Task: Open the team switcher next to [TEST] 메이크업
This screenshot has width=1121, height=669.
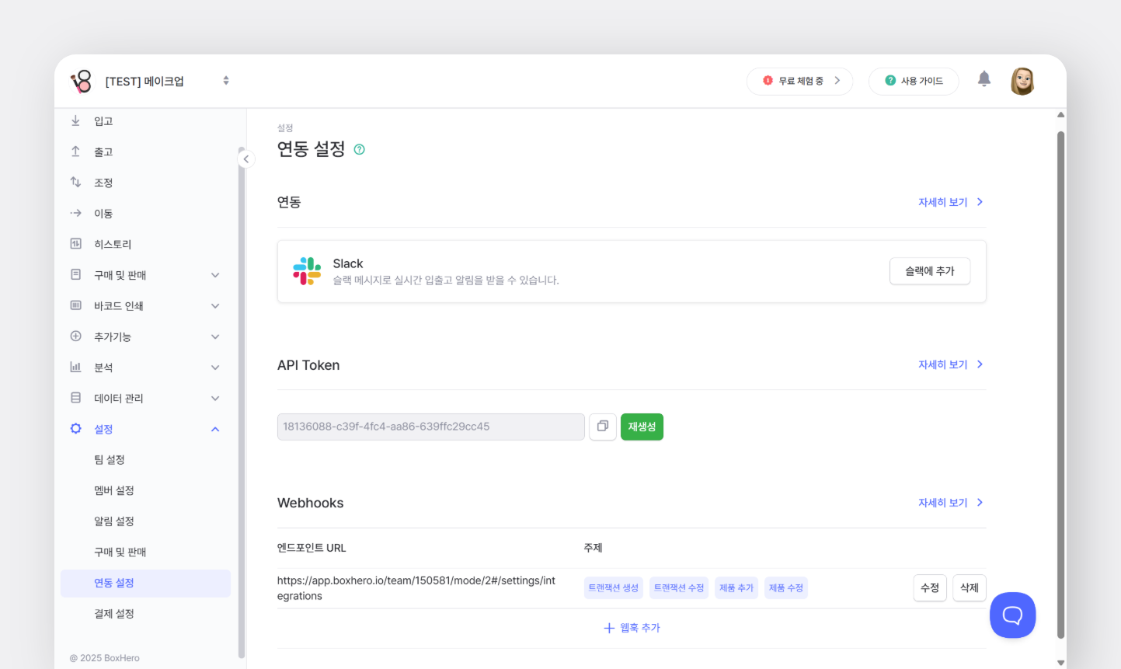Action: pyautogui.click(x=226, y=81)
